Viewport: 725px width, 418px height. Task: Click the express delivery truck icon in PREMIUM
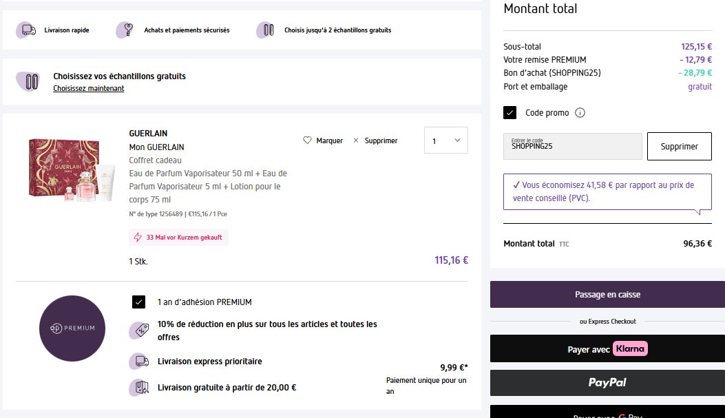(x=139, y=362)
